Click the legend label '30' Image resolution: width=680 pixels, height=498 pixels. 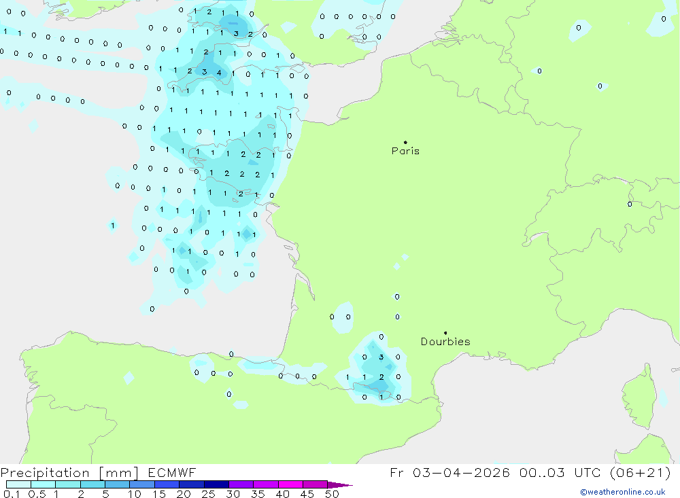pos(233,494)
